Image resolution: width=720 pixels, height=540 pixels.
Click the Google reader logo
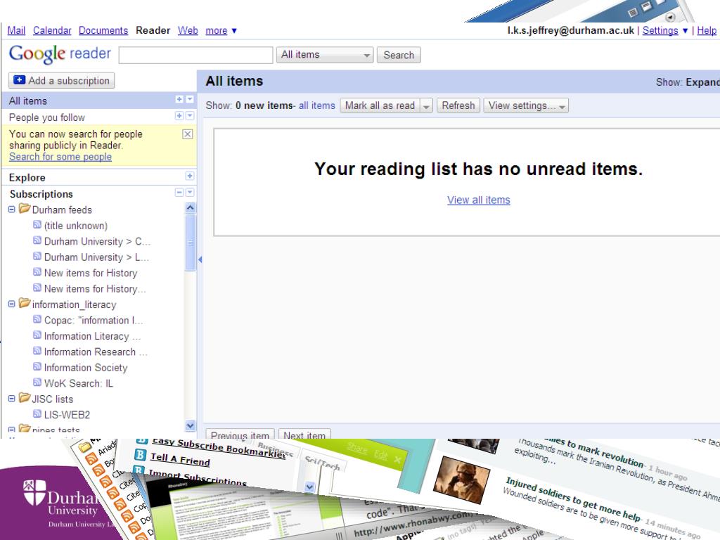[60, 53]
